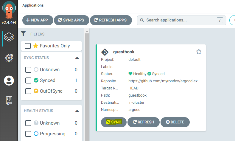Viewport: 235px width, 141px height.
Task: Open the Applications layers icon in sidebar
Action: pos(9,37)
